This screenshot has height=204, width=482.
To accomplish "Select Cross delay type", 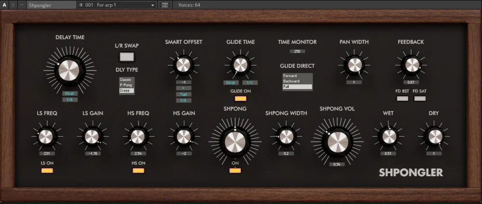I will [127, 90].
